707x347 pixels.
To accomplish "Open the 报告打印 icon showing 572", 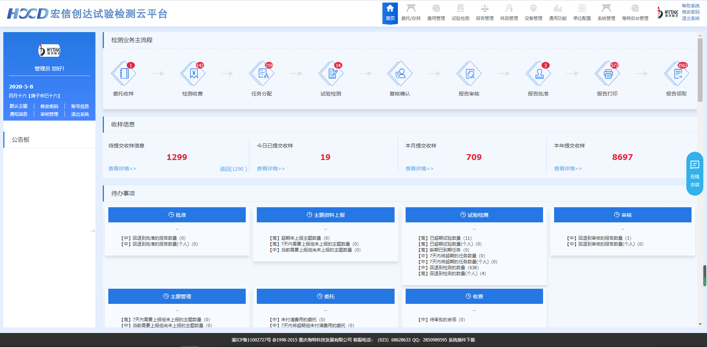I will click(x=607, y=73).
